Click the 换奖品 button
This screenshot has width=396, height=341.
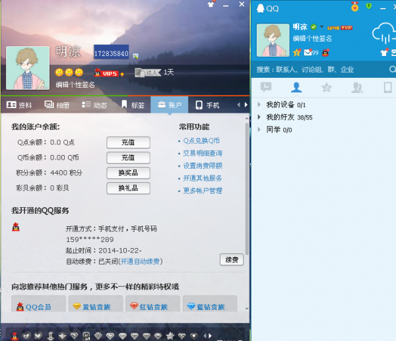point(128,173)
